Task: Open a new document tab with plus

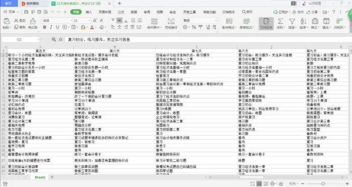Action: 120,4
